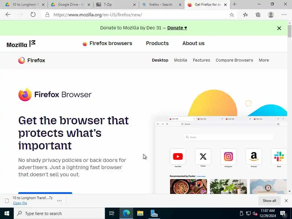This screenshot has height=219, width=292.
Task: Reload the page with the refresh icon
Action: coord(33,15)
